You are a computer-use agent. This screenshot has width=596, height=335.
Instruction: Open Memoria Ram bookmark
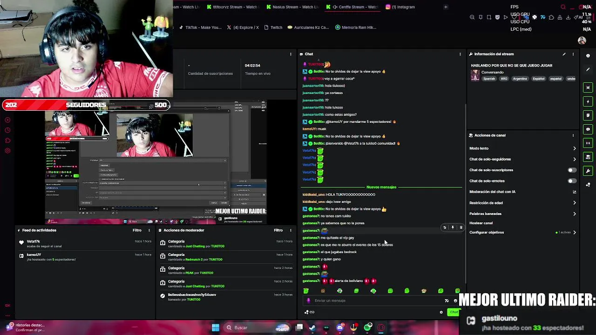356,27
